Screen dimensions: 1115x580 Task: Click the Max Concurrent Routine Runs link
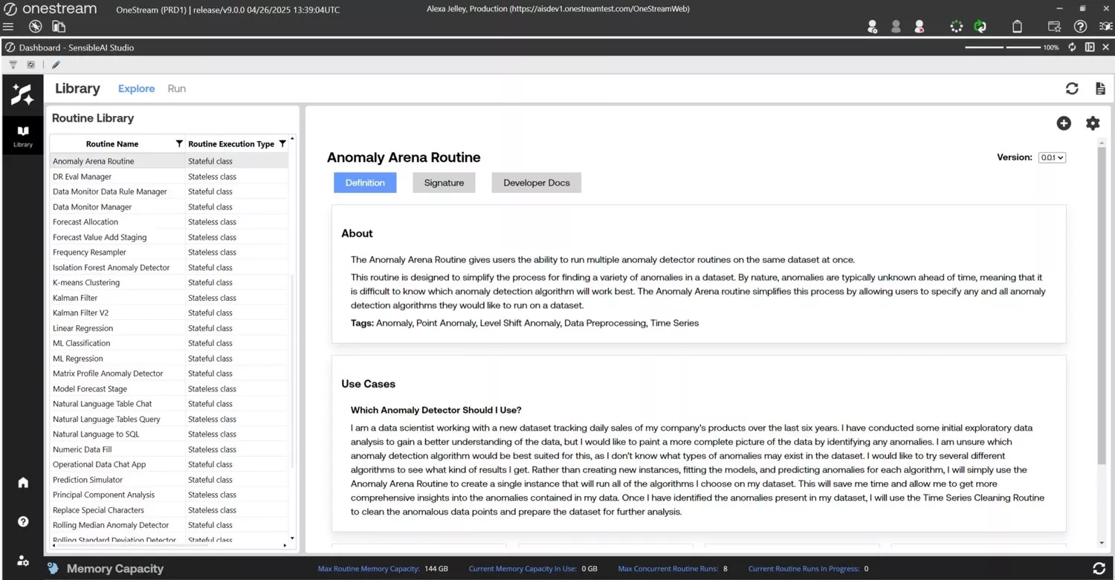pyautogui.click(x=668, y=568)
